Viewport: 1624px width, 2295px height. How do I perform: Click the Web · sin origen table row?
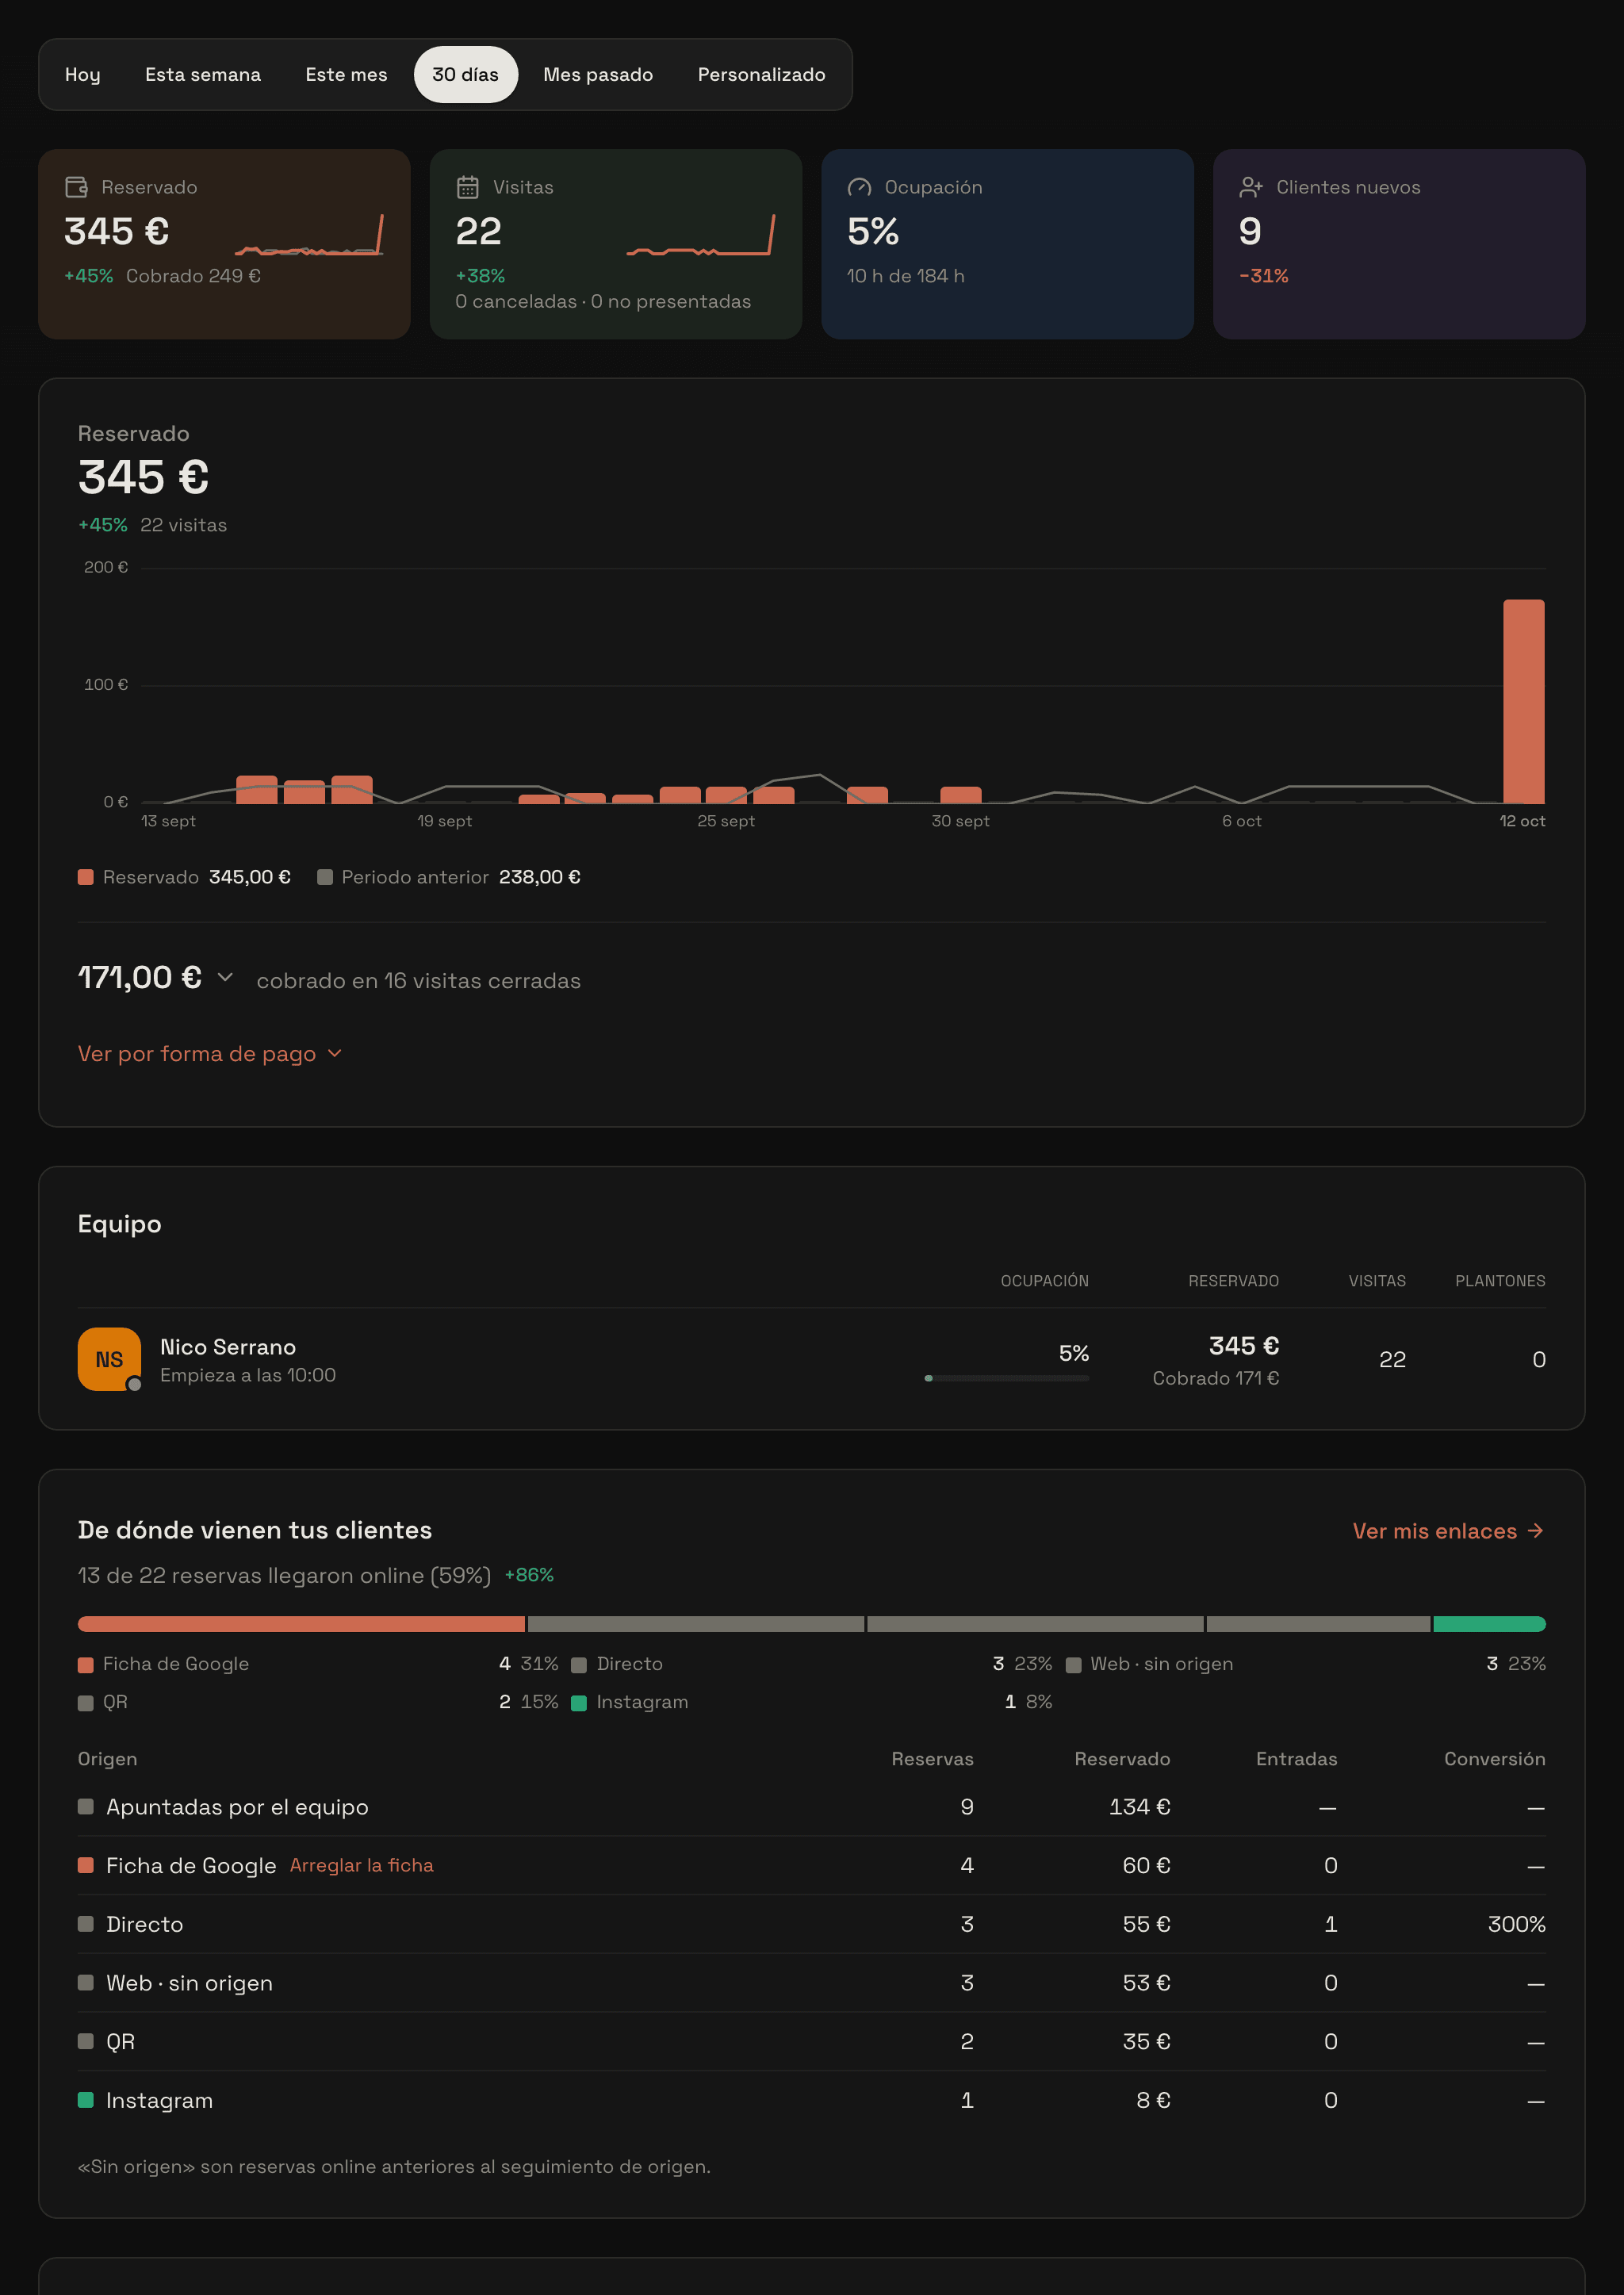coord(811,1983)
